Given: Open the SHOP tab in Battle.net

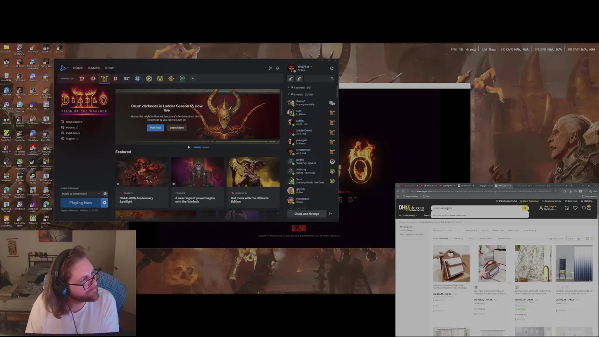Looking at the screenshot, I should [110, 68].
